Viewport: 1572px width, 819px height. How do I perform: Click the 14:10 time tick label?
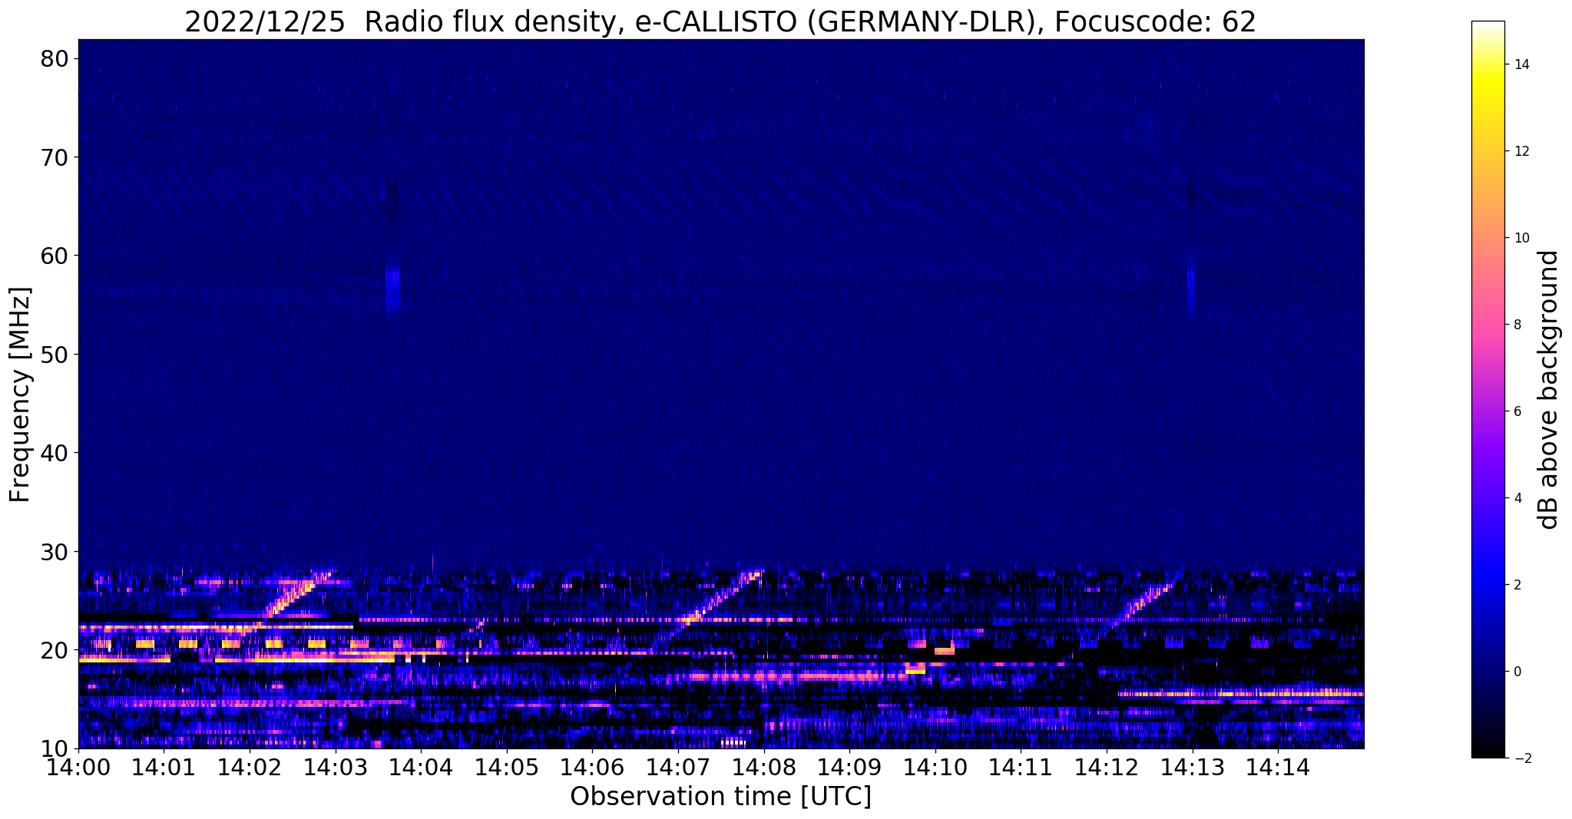pyautogui.click(x=935, y=767)
